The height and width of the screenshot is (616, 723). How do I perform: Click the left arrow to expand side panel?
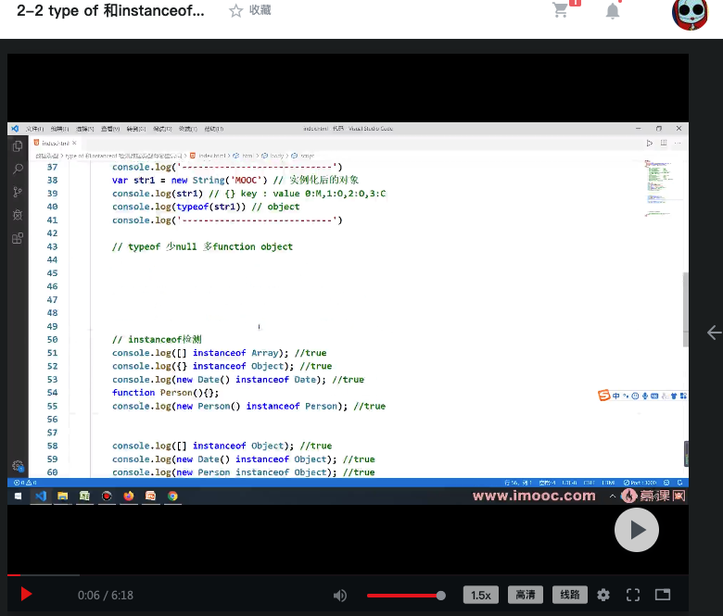(714, 333)
